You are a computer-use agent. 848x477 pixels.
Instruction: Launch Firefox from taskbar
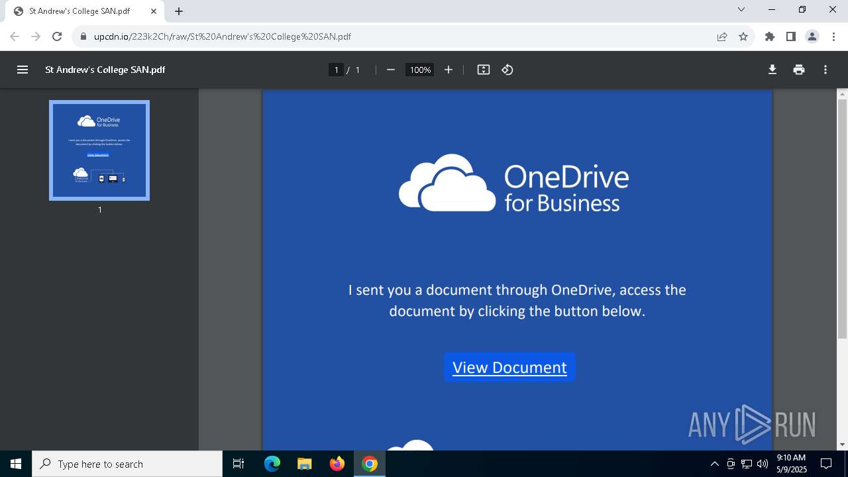[337, 464]
